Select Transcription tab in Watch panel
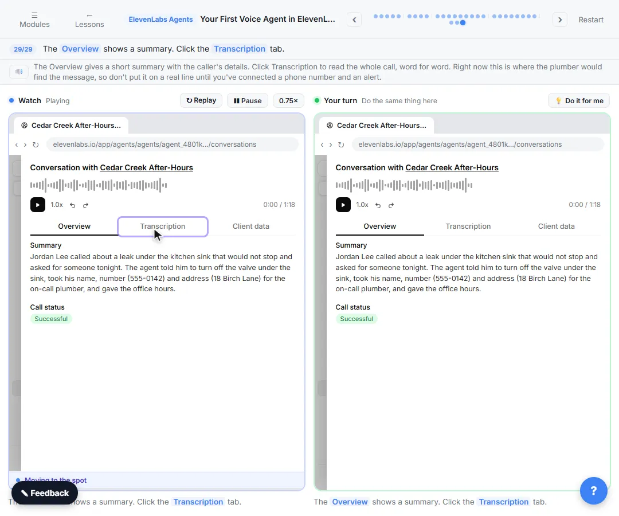 (x=163, y=226)
